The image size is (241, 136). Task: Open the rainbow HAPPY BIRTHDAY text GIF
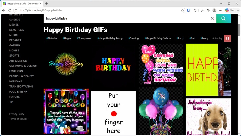tap(113, 66)
